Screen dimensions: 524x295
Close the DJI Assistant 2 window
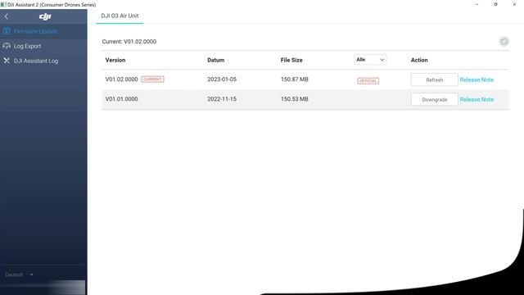[514, 4]
